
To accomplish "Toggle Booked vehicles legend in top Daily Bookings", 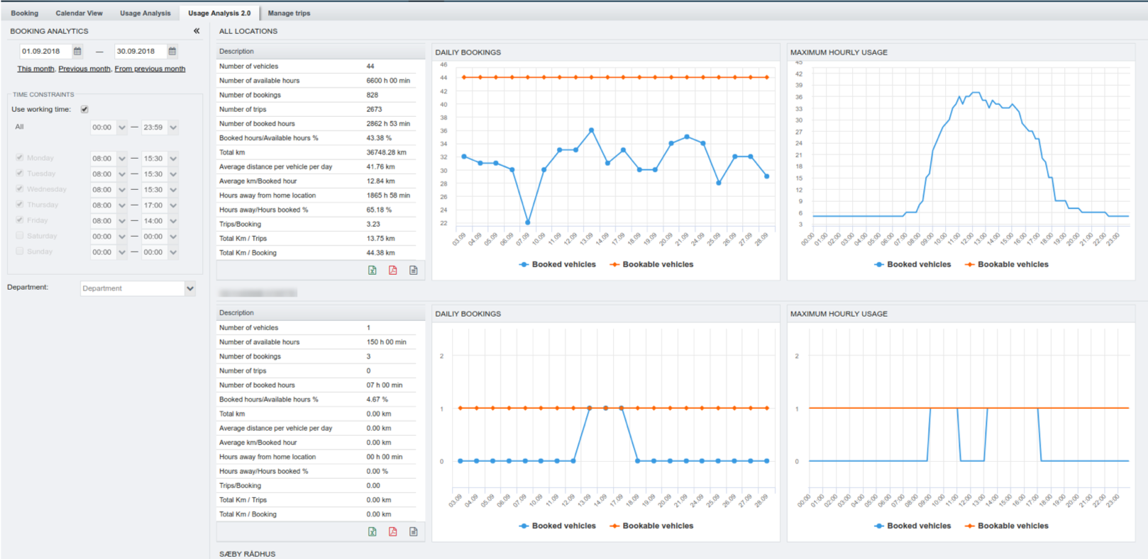I will point(558,264).
